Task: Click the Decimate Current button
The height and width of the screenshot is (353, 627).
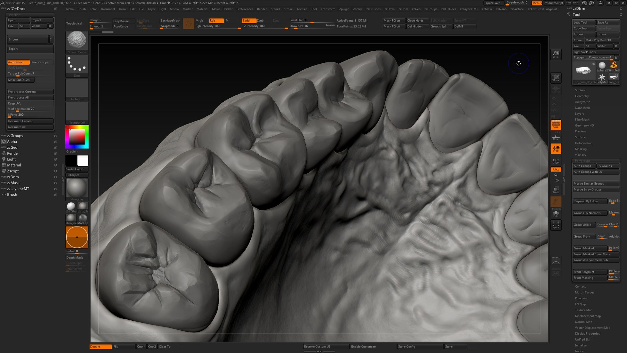Action: (30, 121)
